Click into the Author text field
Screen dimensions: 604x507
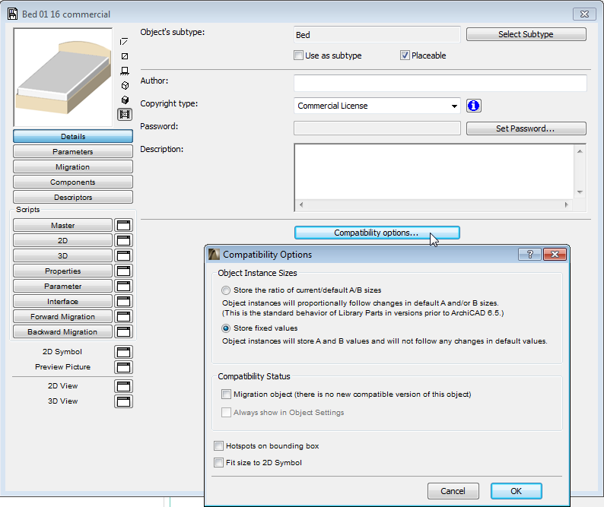pos(440,83)
